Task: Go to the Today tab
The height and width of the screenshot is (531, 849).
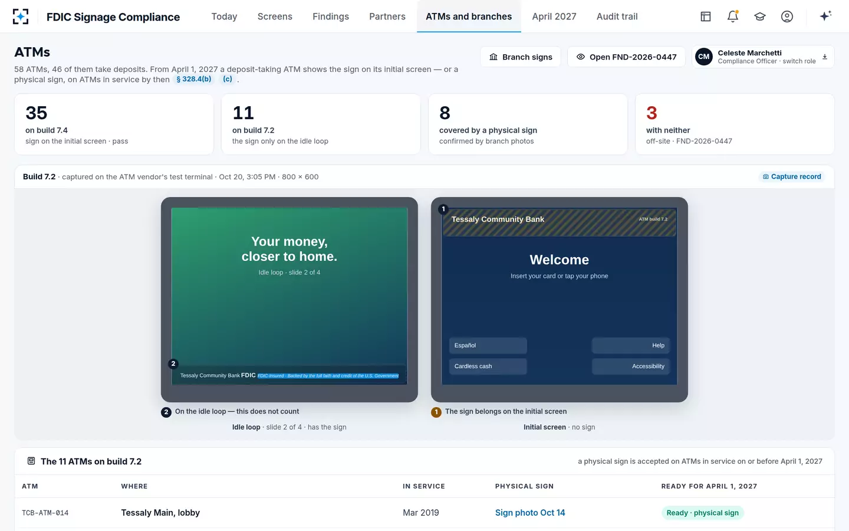Action: [224, 17]
